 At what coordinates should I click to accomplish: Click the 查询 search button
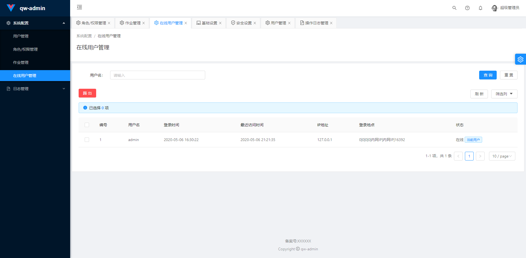click(x=488, y=75)
